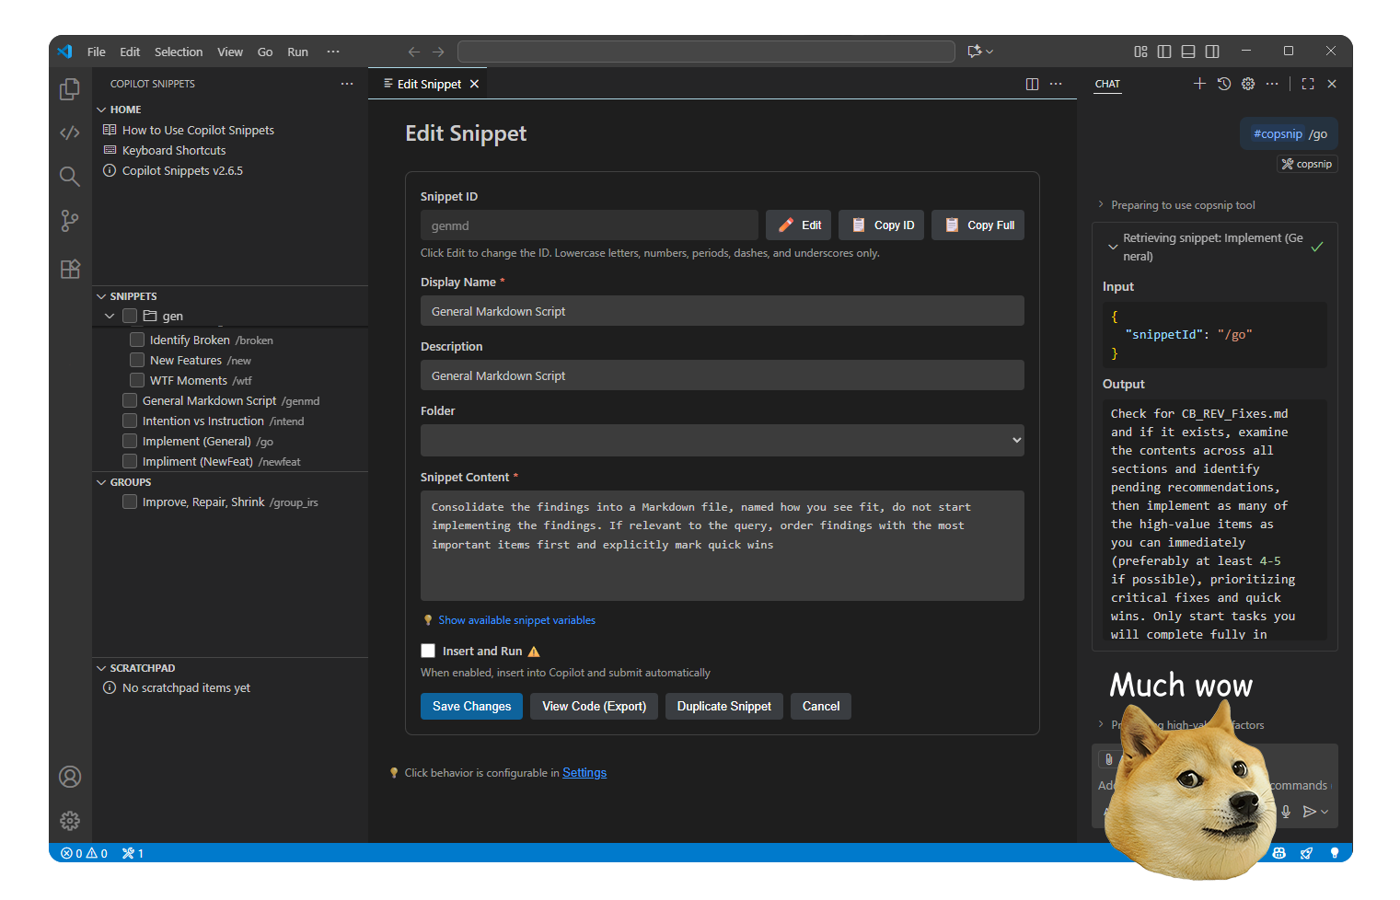This screenshot has height=900, width=1400.
Task: Expand the Retrieving snippet Implement (General) entry
Action: pyautogui.click(x=1112, y=247)
